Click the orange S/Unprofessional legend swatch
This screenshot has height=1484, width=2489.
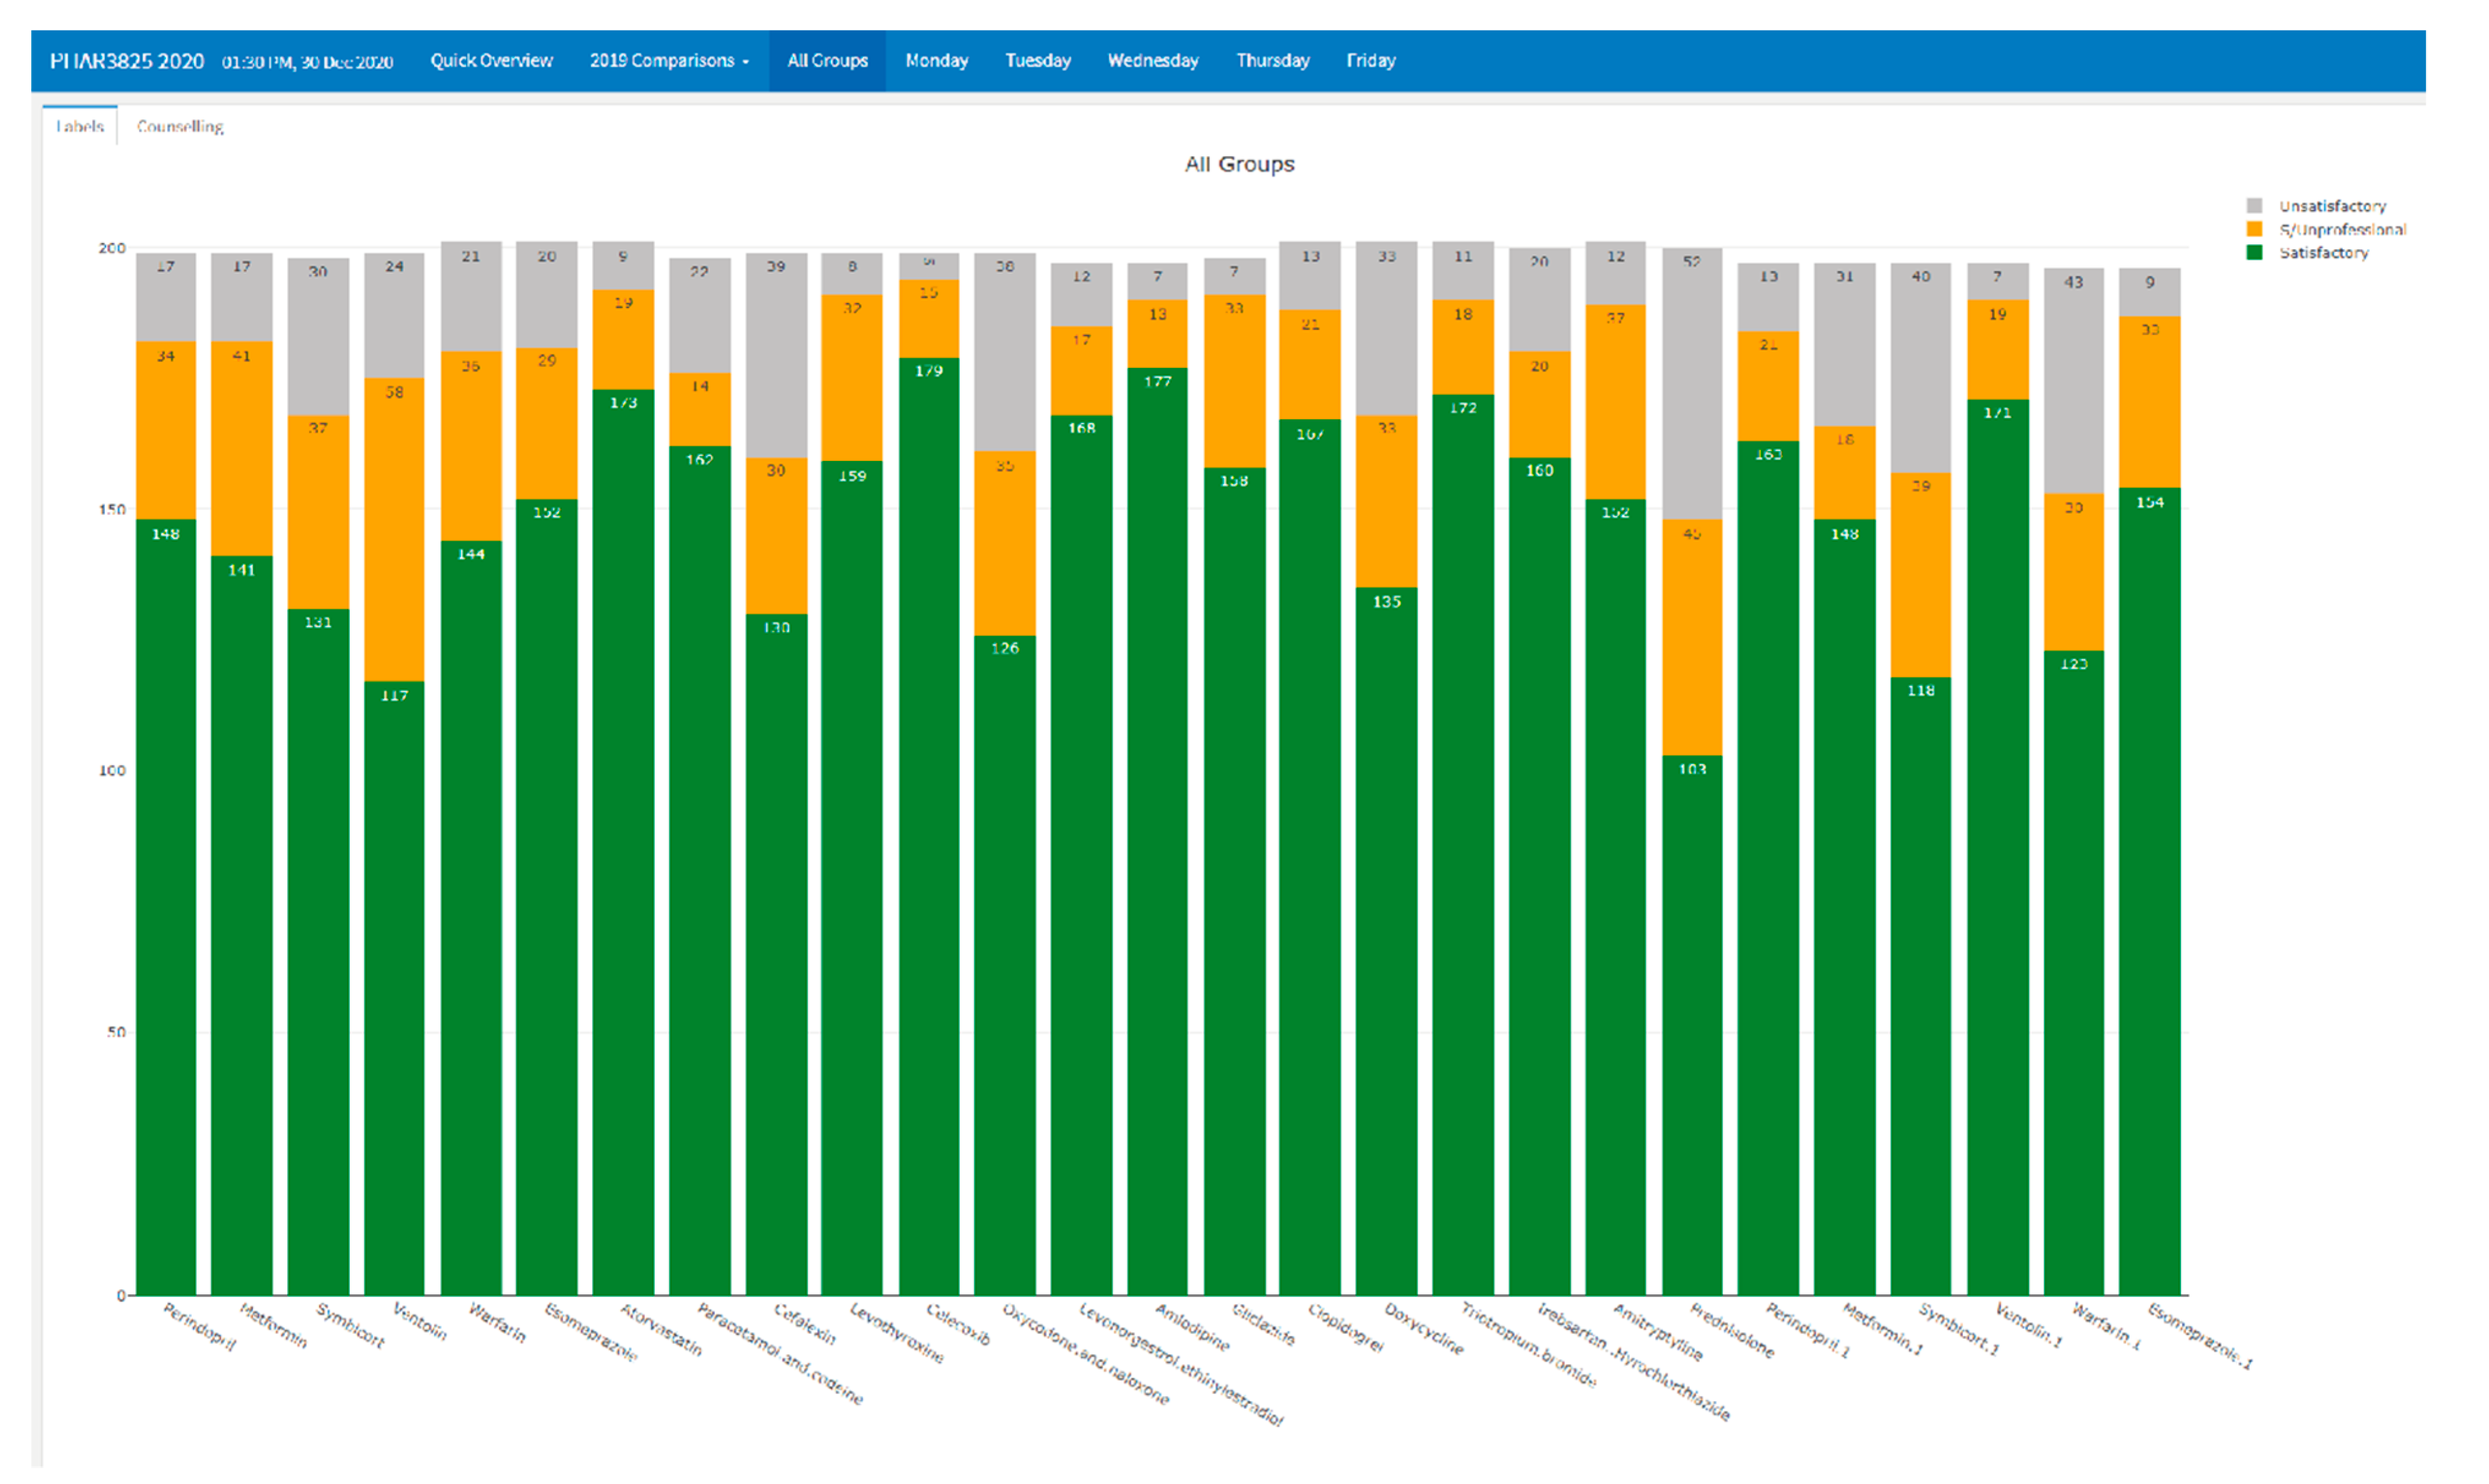click(2254, 230)
